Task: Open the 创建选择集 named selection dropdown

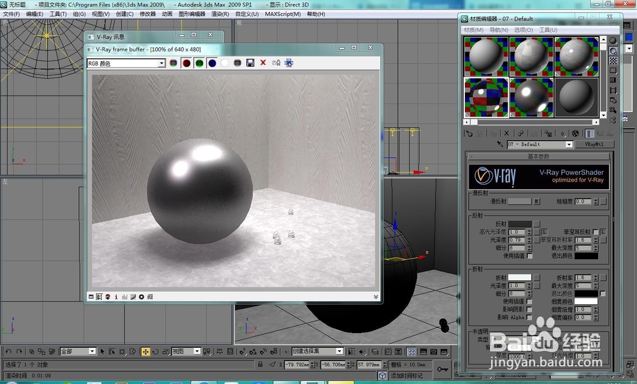Action: tap(340, 351)
